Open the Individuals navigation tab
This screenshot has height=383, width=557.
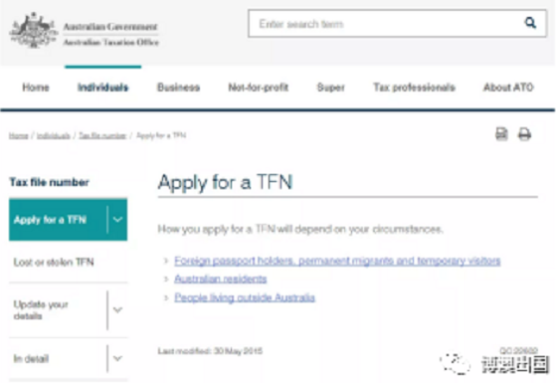coord(103,88)
